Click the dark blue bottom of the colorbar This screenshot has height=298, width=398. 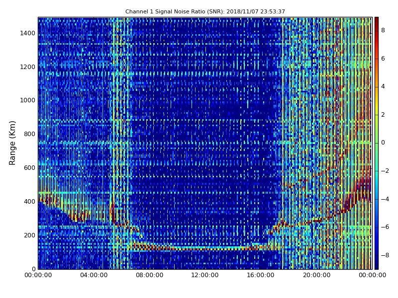pyautogui.click(x=377, y=266)
